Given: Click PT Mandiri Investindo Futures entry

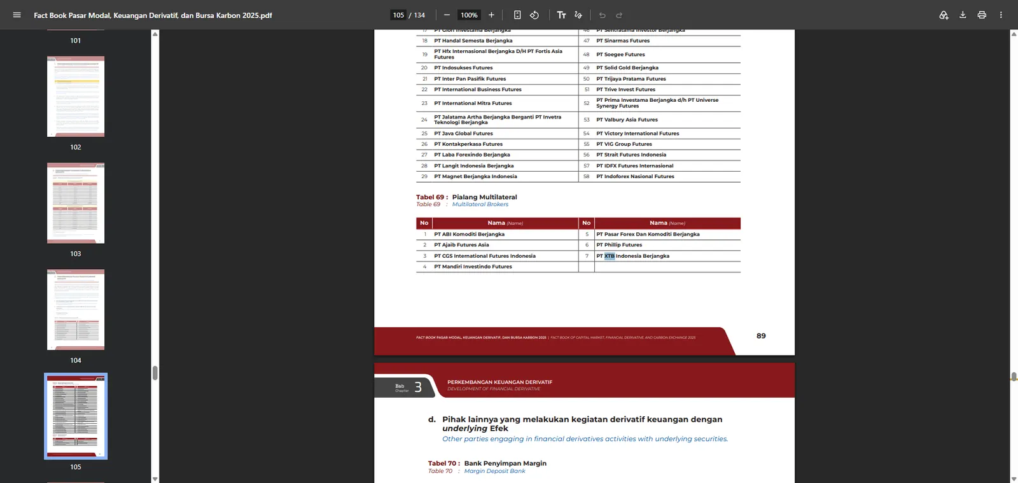Looking at the screenshot, I should coord(473,267).
